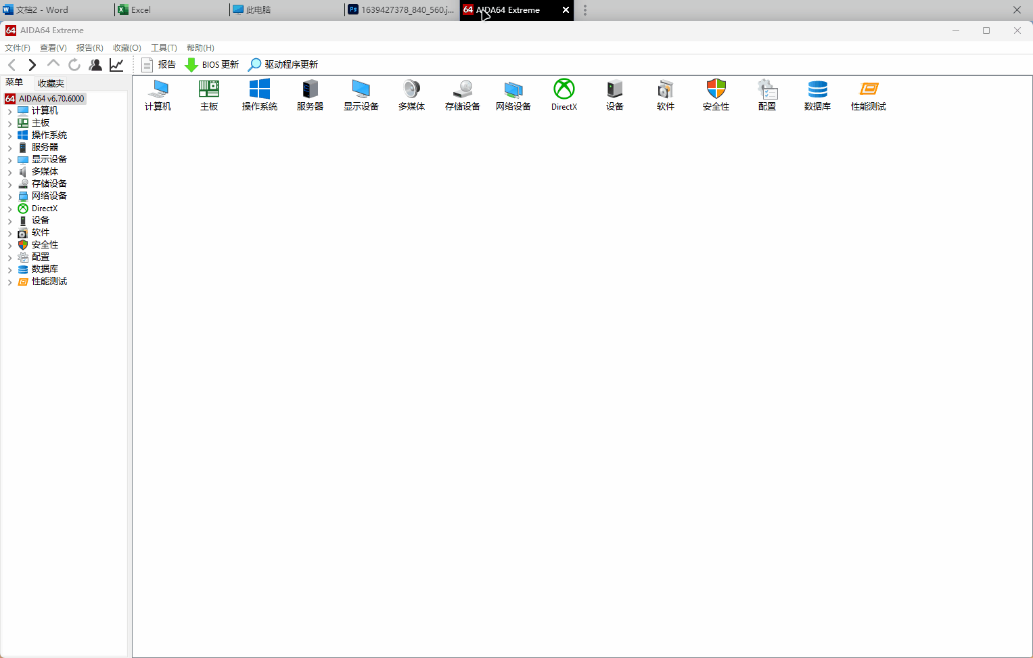Select 网络设备 in the sidebar tree
Screen dimensions: 1033x658
click(49, 196)
